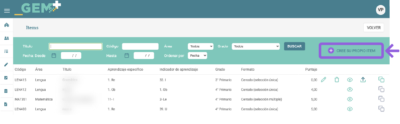Viewport: 400px width, 124px height.
Task: Click the 0,00 score cell
Action: (314, 80)
